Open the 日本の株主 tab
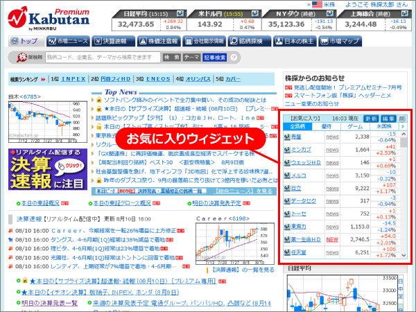416x312 pixels. (x=295, y=41)
